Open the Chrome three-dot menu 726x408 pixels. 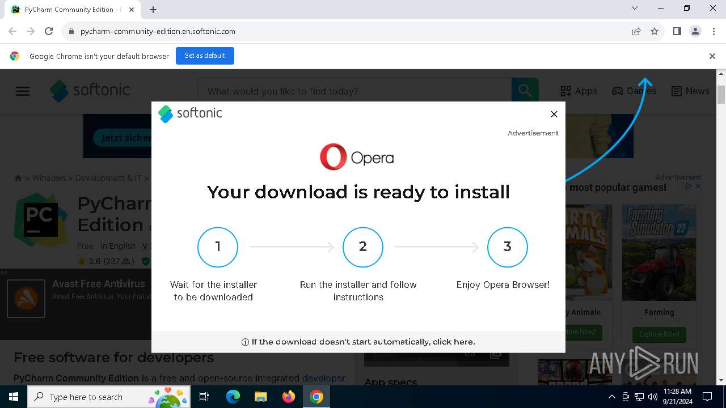(x=714, y=31)
